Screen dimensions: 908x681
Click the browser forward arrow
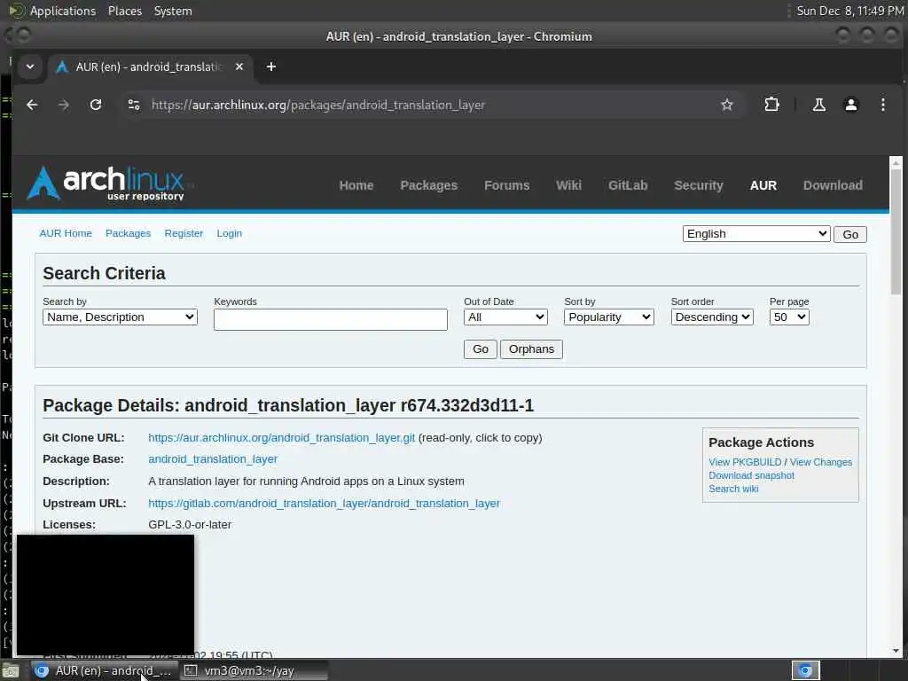point(64,105)
